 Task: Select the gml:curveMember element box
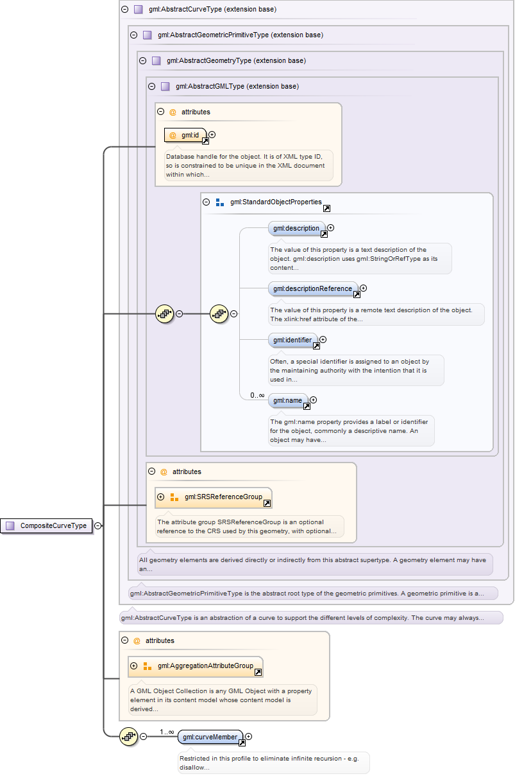tap(209, 737)
